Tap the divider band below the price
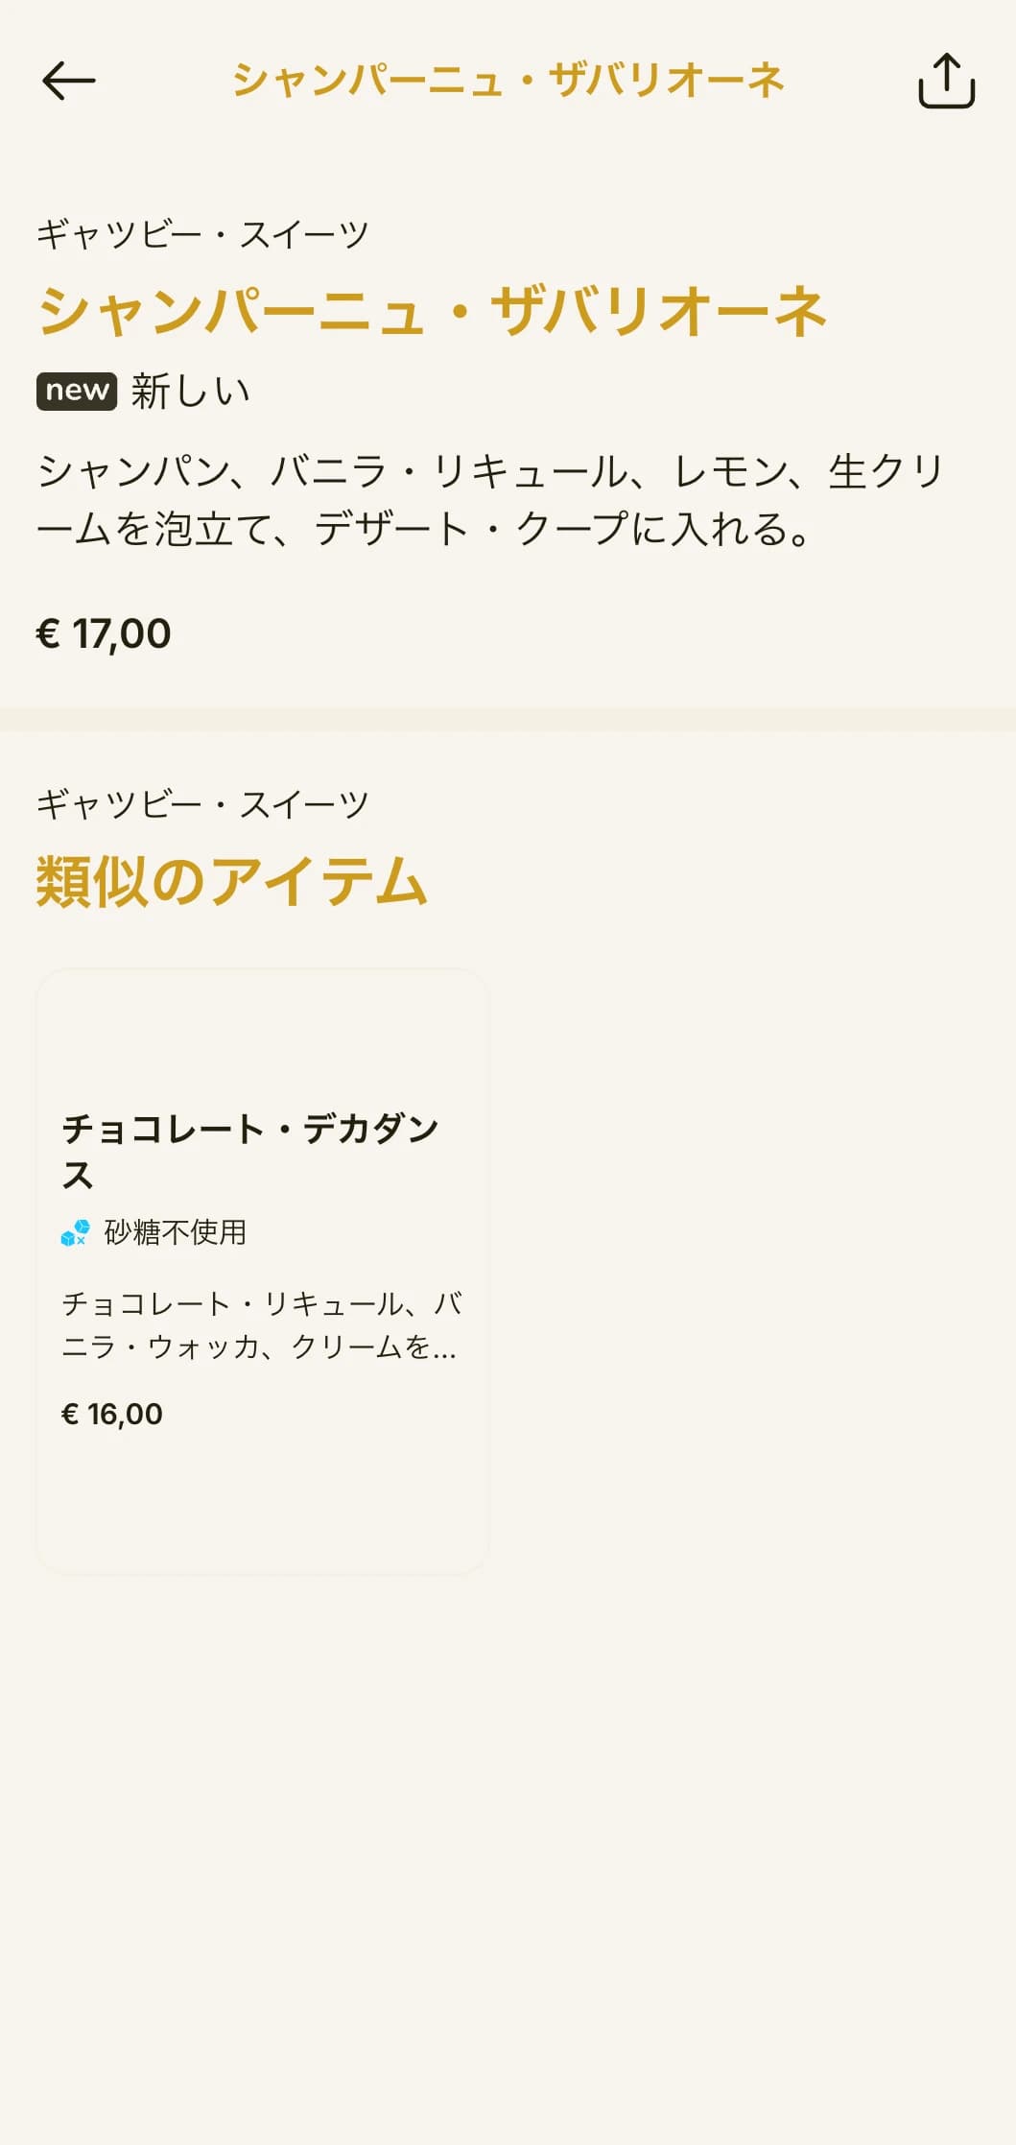The height and width of the screenshot is (2145, 1016). 508,719
